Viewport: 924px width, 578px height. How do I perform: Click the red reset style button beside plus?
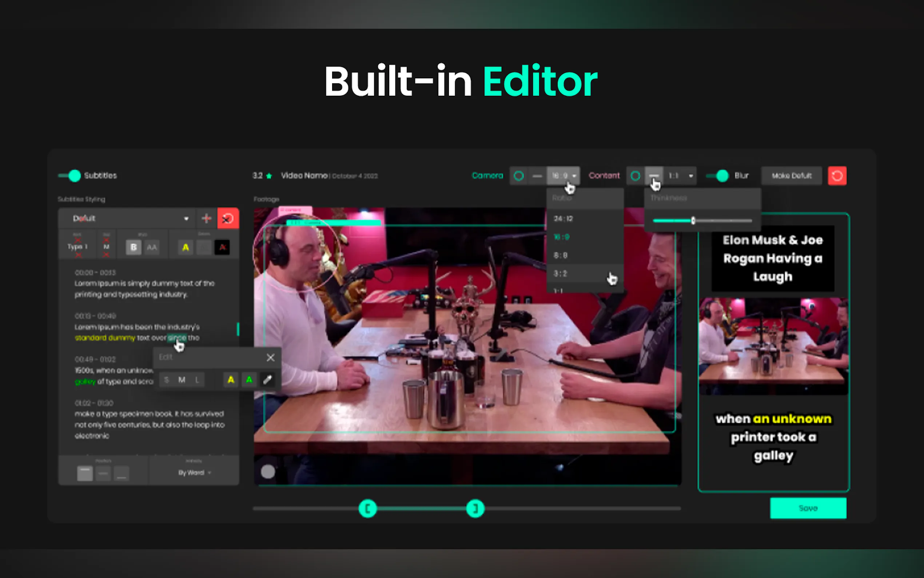tap(228, 218)
